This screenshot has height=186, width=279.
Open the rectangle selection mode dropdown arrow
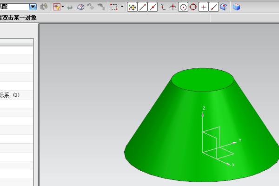(x=122, y=7)
